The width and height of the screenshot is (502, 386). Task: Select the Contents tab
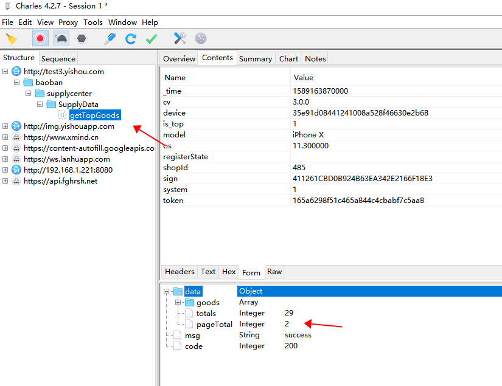click(217, 58)
